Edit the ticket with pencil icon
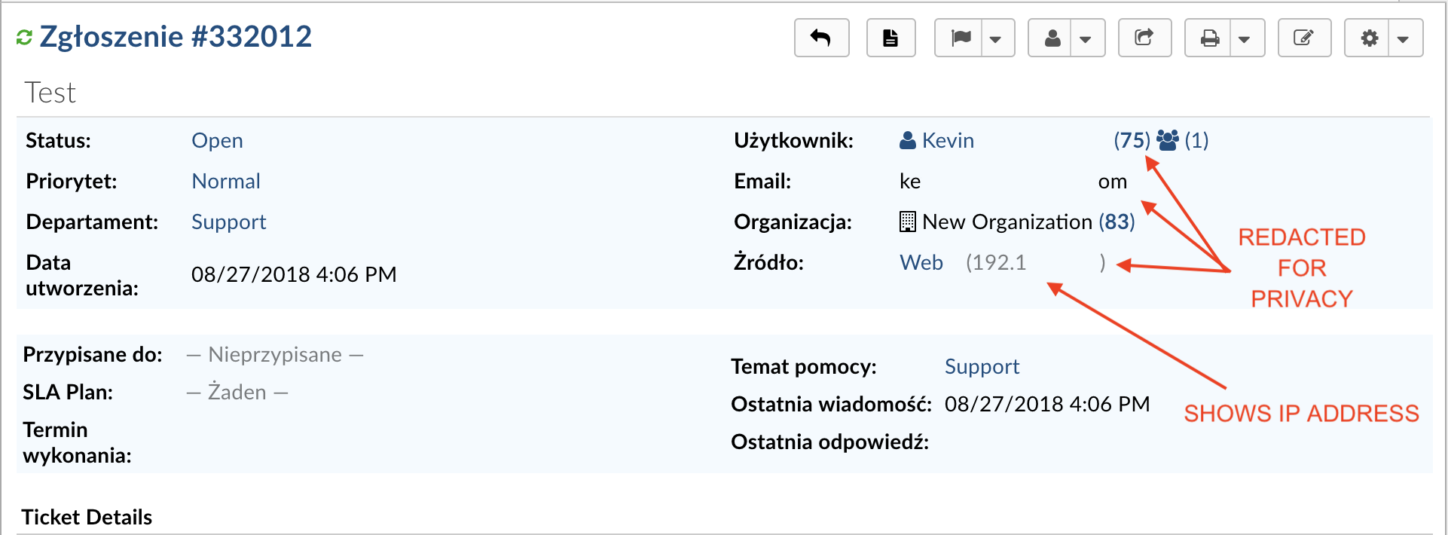Screen dimensions: 1448x535 pos(1303,38)
